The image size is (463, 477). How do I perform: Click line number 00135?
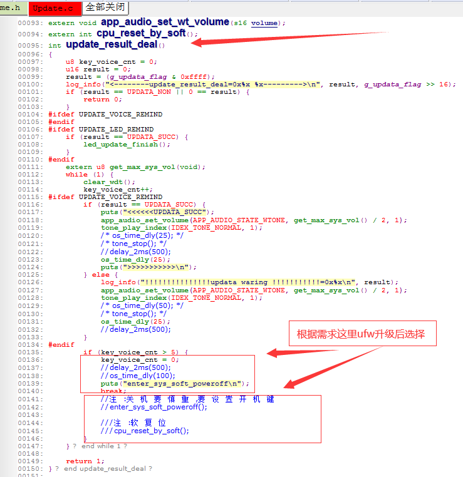(31, 352)
